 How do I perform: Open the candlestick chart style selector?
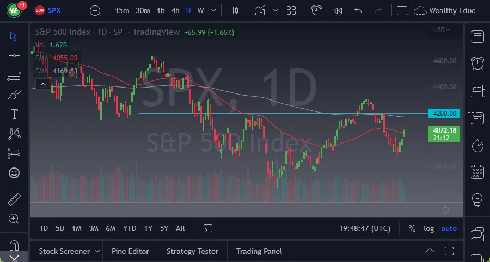pyautogui.click(x=234, y=11)
